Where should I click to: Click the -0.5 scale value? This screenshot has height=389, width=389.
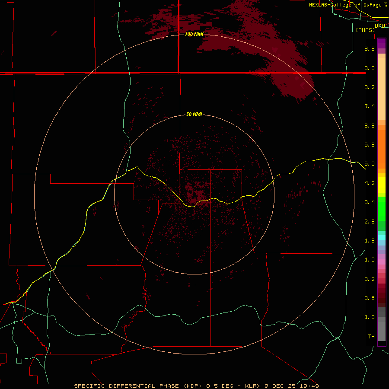(368, 298)
